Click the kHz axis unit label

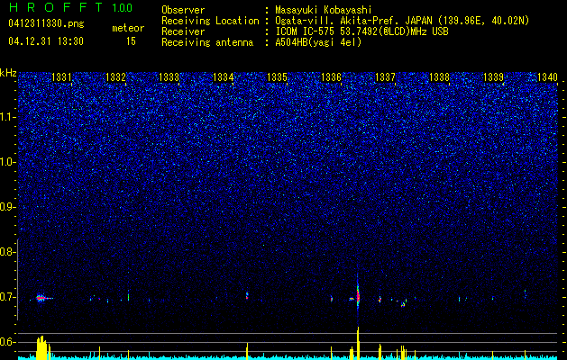(x=8, y=73)
